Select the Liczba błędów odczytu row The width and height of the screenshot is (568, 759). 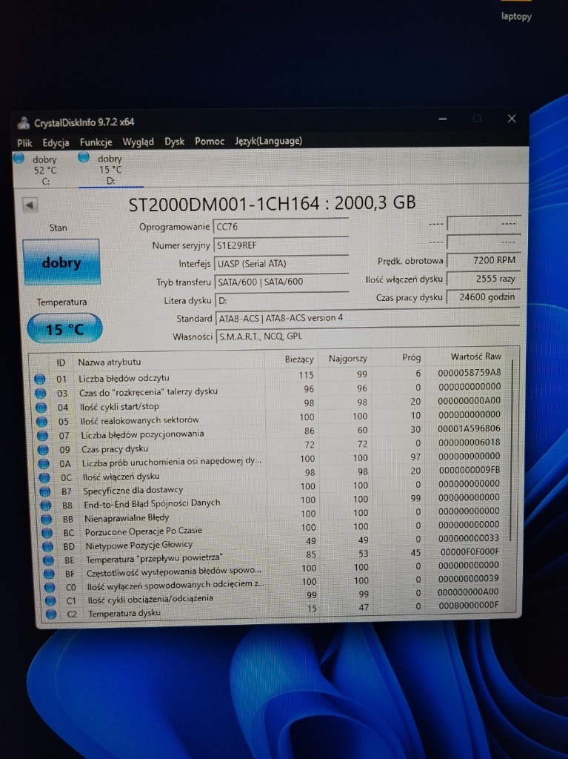click(269, 376)
